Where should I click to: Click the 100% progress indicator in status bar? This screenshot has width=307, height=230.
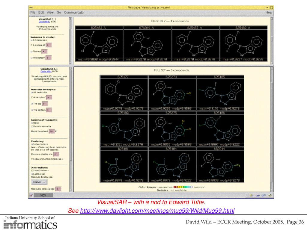tap(43, 195)
